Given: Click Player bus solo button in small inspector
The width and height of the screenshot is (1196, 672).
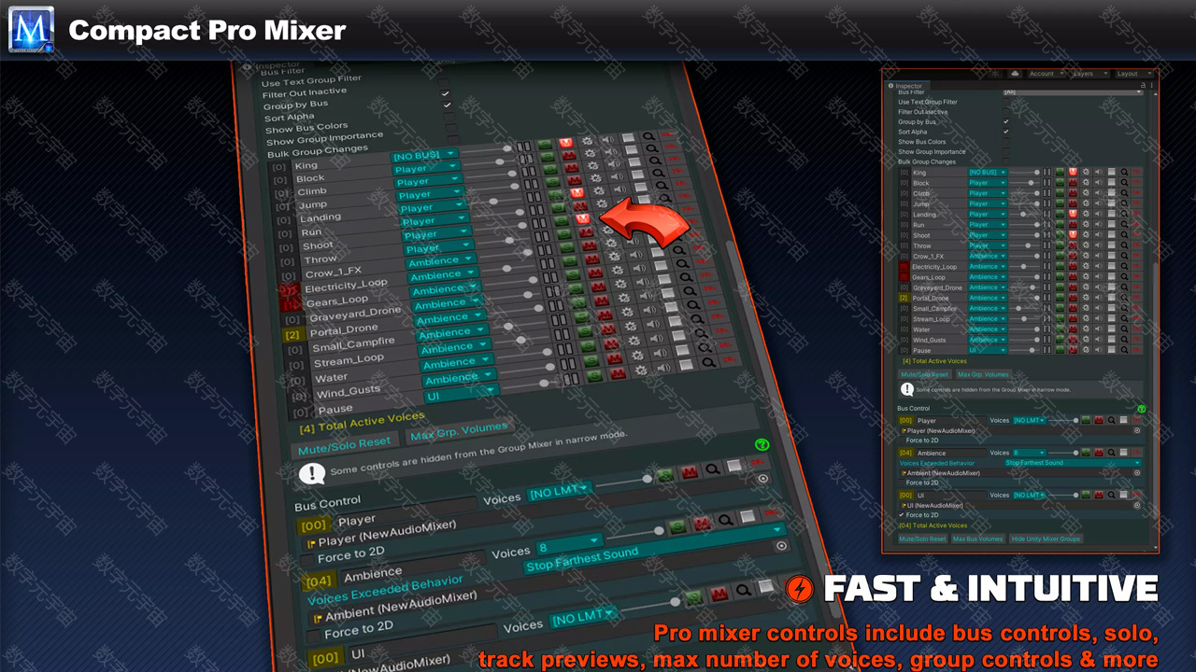Looking at the screenshot, I should pos(1086,420).
